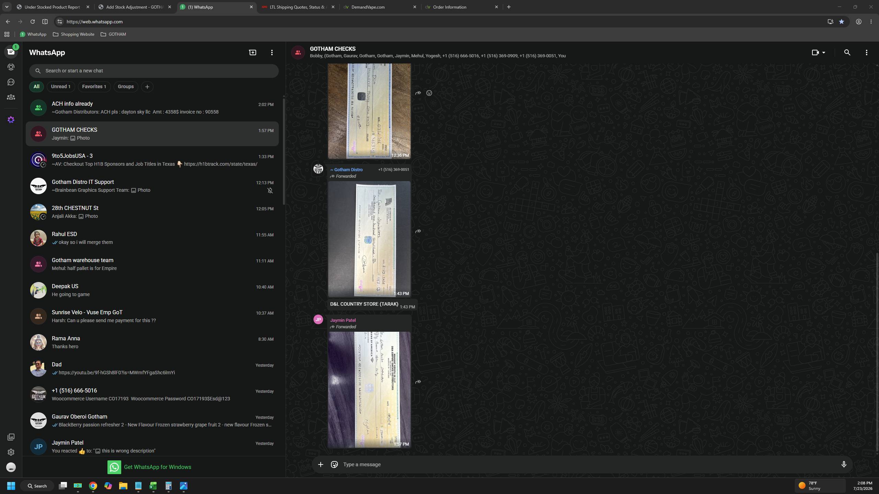
Task: Expand the video call dropdown arrow
Action: (x=824, y=52)
